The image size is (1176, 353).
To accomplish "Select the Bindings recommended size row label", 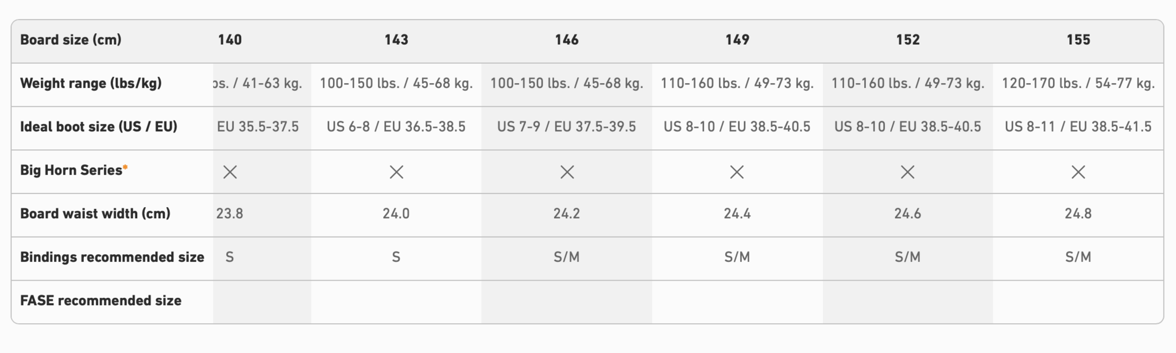I will click(112, 257).
